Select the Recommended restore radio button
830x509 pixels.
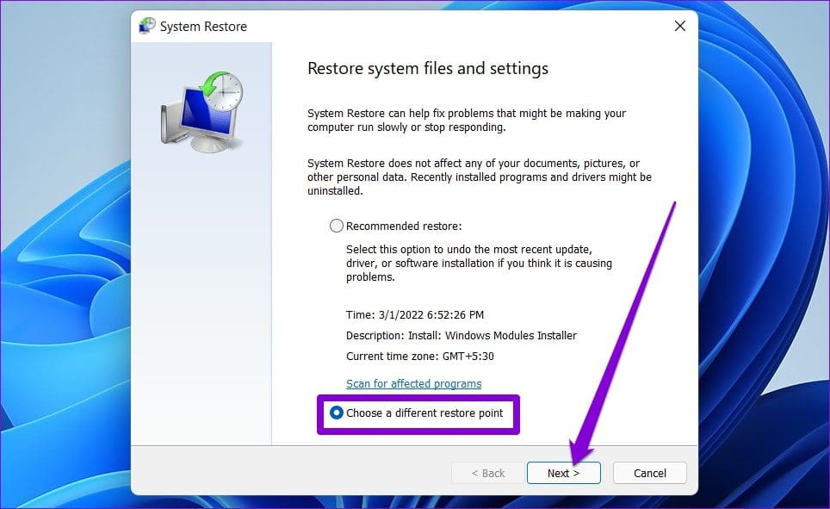coord(336,227)
